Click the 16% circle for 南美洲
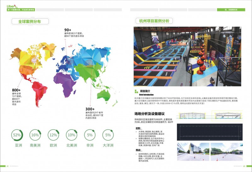This screenshot has height=172, width=252. (35, 135)
